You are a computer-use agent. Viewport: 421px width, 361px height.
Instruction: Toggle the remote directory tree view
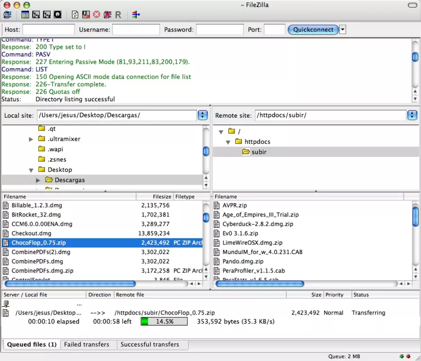coord(47,14)
